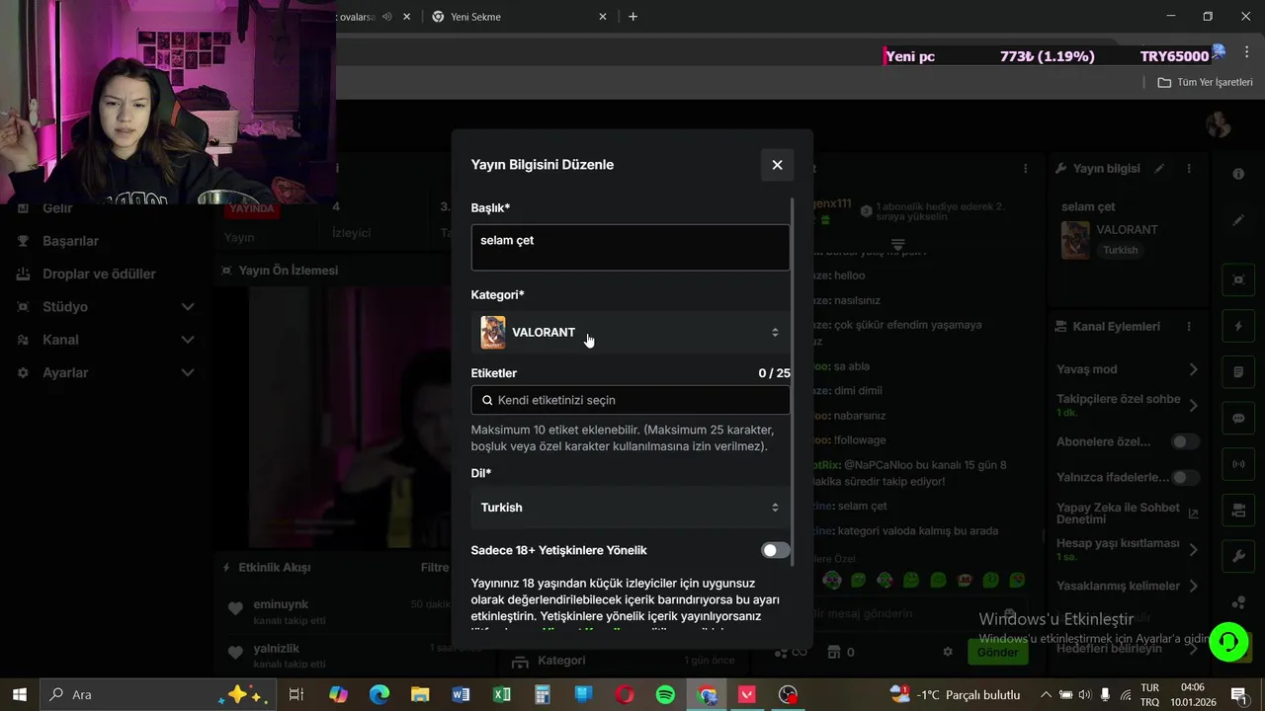
Task: Expand the Stüdyo sidebar section chevron
Action: pos(188,307)
